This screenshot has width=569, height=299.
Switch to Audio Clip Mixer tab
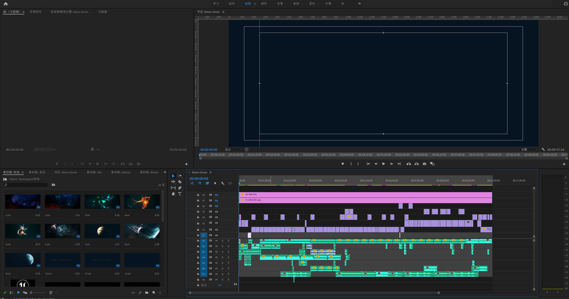[69, 12]
